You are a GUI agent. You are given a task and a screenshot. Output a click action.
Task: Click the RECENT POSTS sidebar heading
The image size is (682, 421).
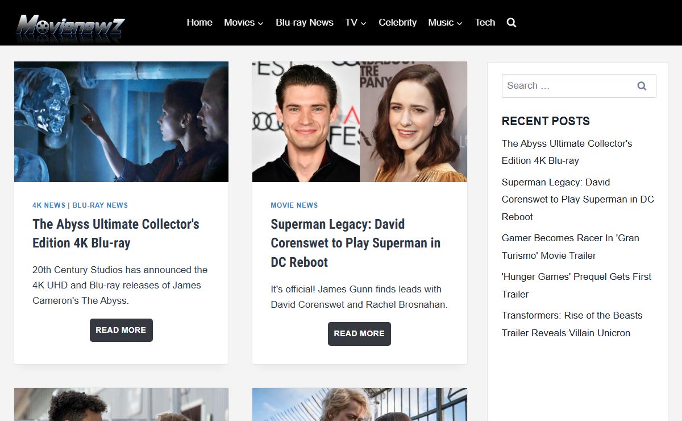546,121
